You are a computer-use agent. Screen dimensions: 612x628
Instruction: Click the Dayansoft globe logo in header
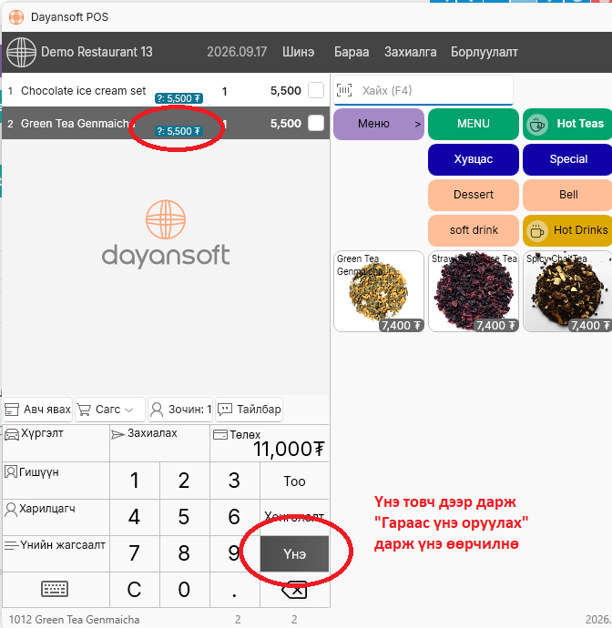tap(21, 52)
